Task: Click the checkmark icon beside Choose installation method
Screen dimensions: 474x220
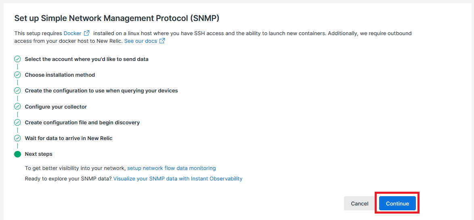Action: (x=17, y=75)
